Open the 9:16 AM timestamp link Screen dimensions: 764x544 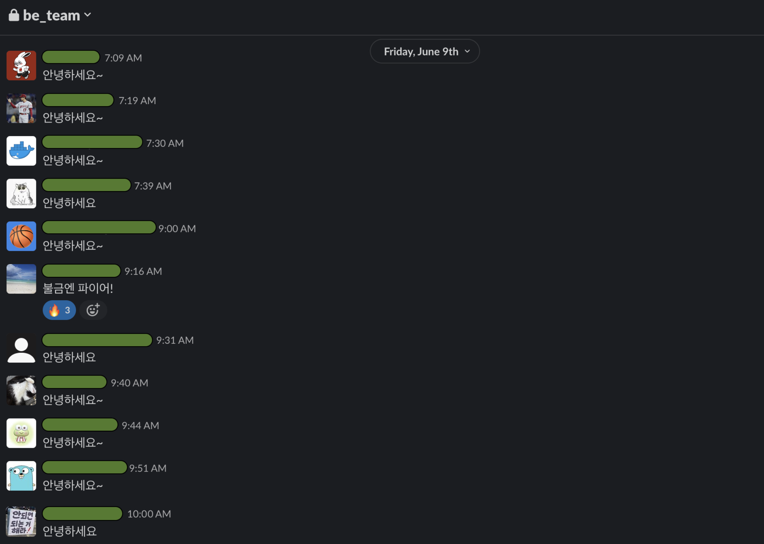tap(143, 271)
